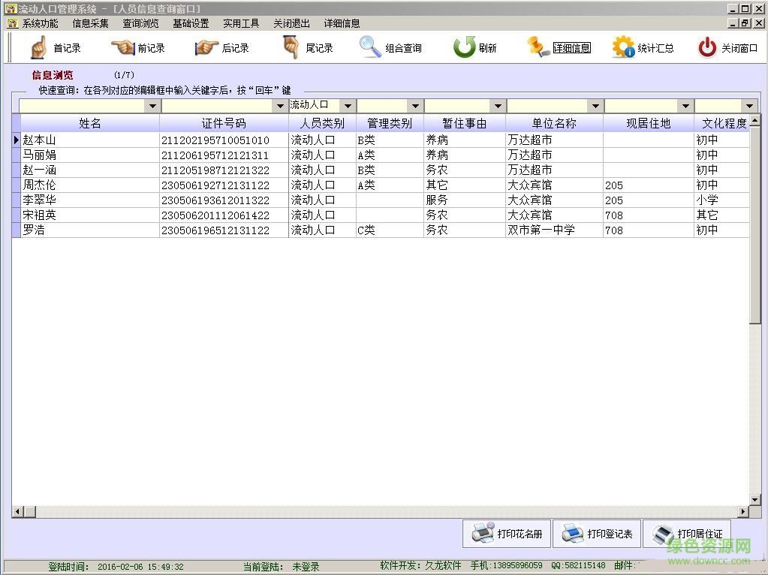Open the 基础设置 menu
Image resolution: width=768 pixels, height=575 pixels.
[x=191, y=23]
